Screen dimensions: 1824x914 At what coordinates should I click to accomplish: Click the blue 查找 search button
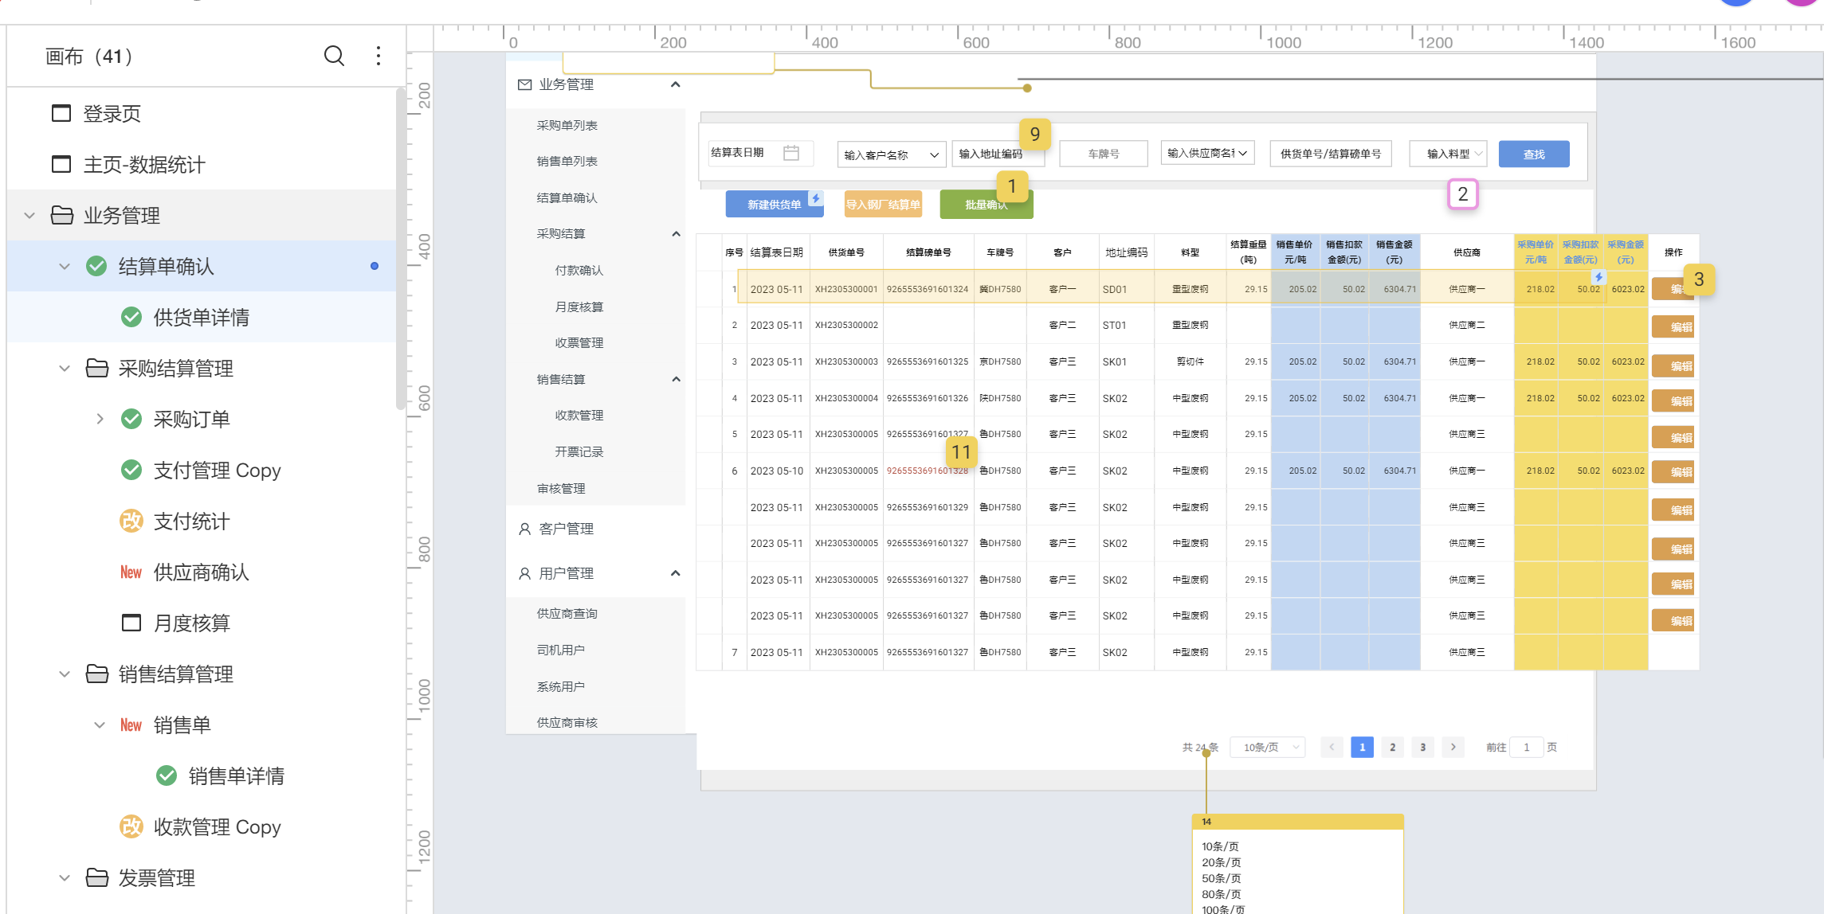point(1534,154)
